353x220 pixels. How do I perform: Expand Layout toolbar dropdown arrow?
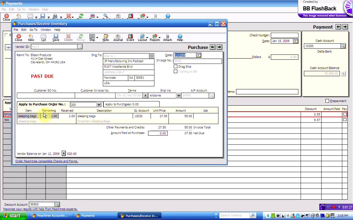click(147, 38)
